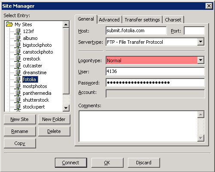Image resolution: width=215 pixels, height=172 pixels.
Task: Click the Comments scroll down arrow
Action: click(x=201, y=138)
